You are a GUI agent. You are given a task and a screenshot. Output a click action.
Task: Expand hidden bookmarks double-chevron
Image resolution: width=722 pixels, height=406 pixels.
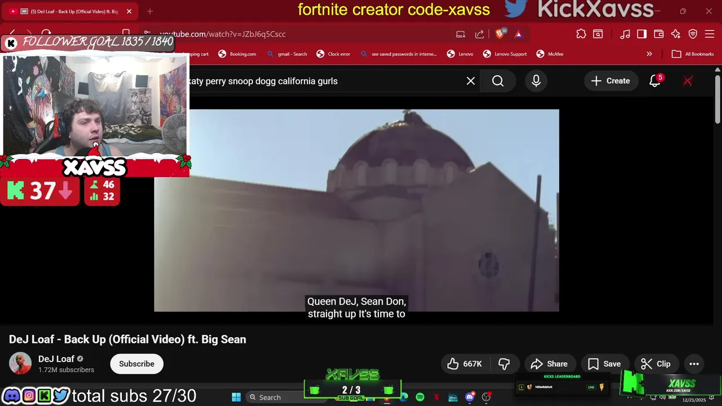tap(649, 54)
